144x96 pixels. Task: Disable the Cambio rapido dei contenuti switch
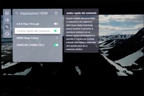(x=56, y=31)
